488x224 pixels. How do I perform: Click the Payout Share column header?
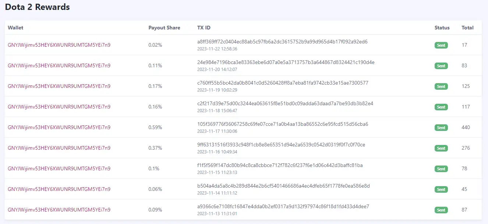coord(164,28)
